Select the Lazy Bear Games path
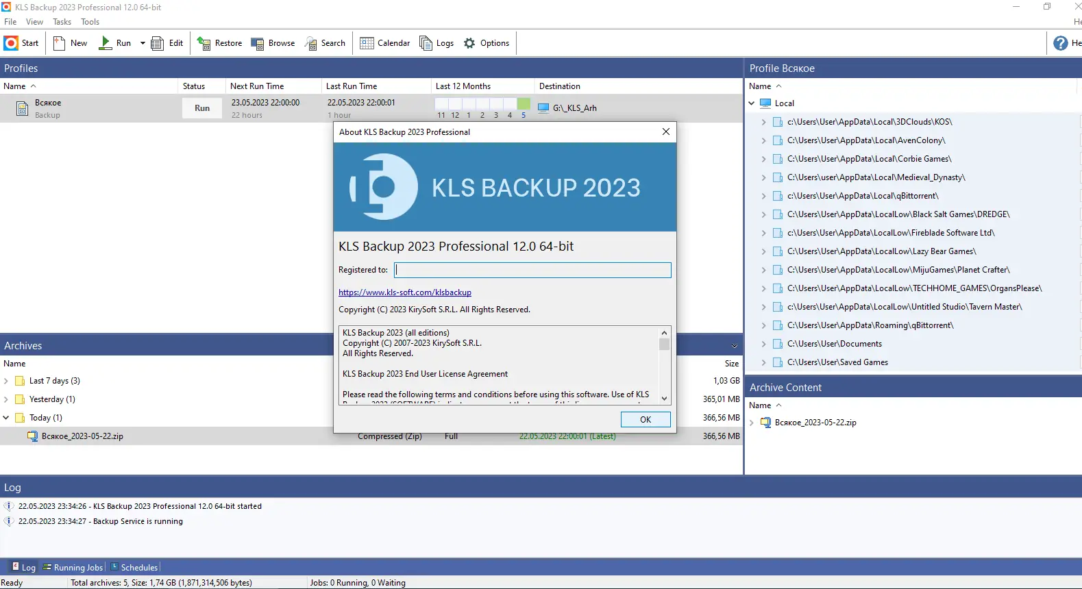 click(882, 251)
